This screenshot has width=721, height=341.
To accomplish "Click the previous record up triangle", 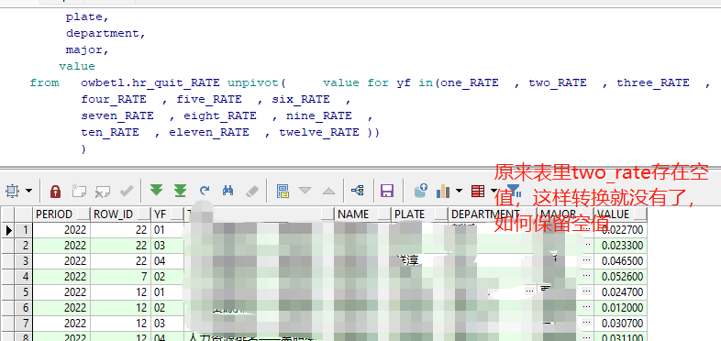I will pos(328,191).
